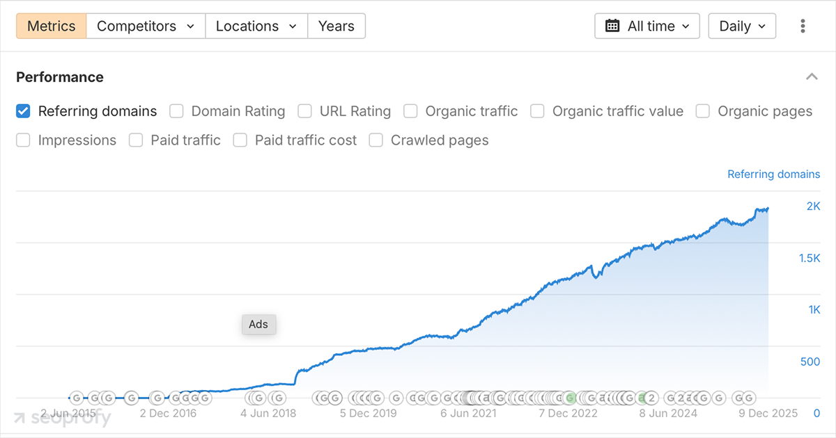Uncheck the Referring domains metric

click(22, 111)
